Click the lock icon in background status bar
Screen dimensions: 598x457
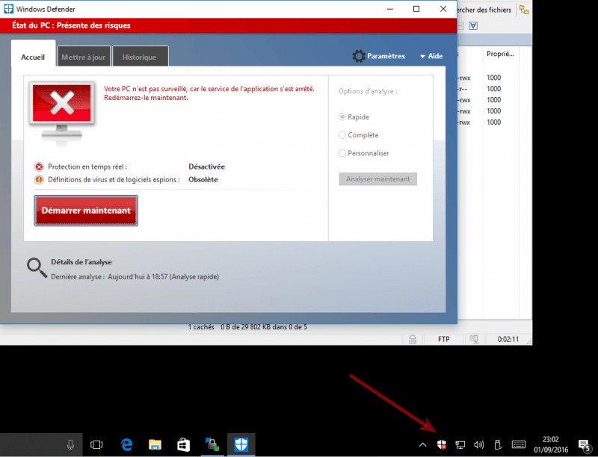pos(413,339)
